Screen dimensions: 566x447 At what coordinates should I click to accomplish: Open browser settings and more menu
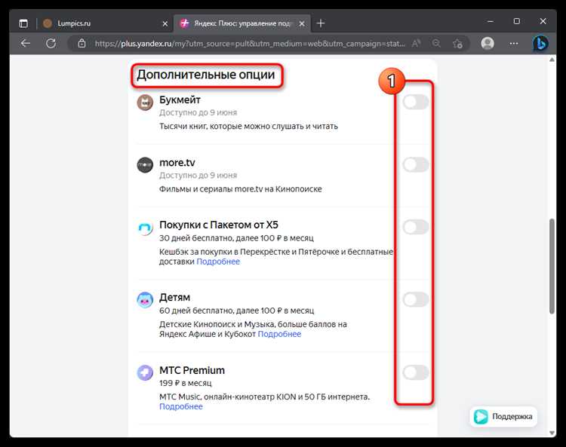pyautogui.click(x=514, y=44)
